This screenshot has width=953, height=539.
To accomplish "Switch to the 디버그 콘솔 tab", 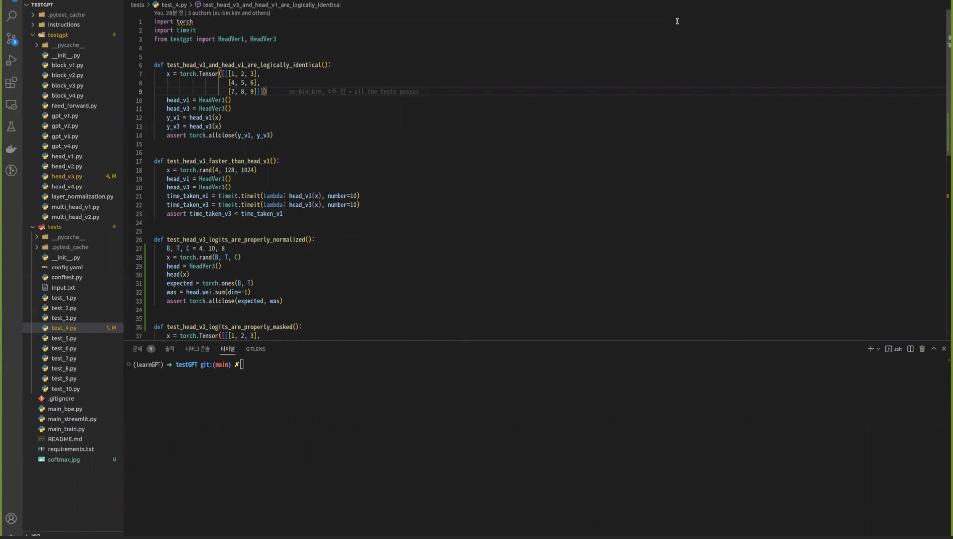I will tap(198, 349).
